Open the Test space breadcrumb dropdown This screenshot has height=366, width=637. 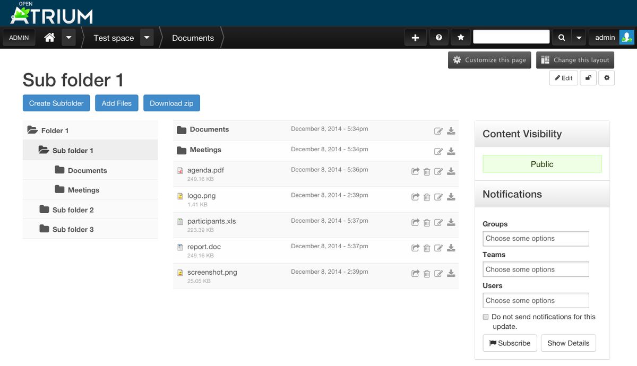point(147,37)
